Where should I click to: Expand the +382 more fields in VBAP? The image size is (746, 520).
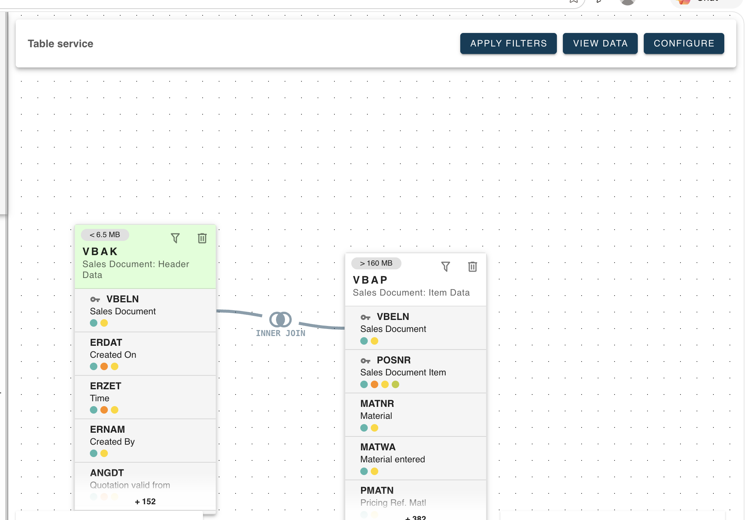point(416,517)
